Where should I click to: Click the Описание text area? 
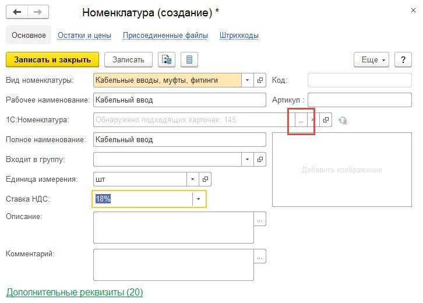[174, 227]
